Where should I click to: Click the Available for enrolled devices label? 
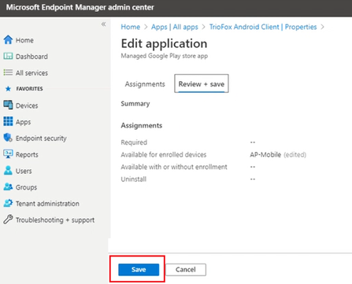click(164, 155)
